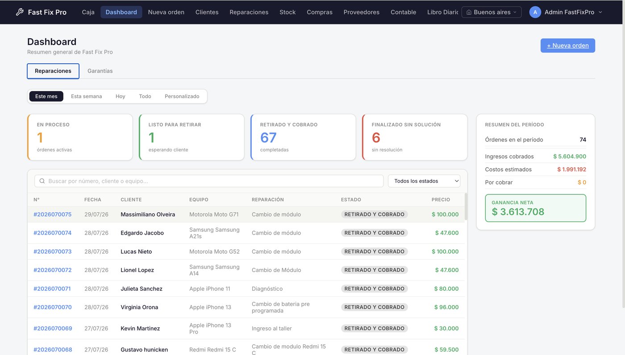
Task: Open the Compras section
Action: coord(320,12)
